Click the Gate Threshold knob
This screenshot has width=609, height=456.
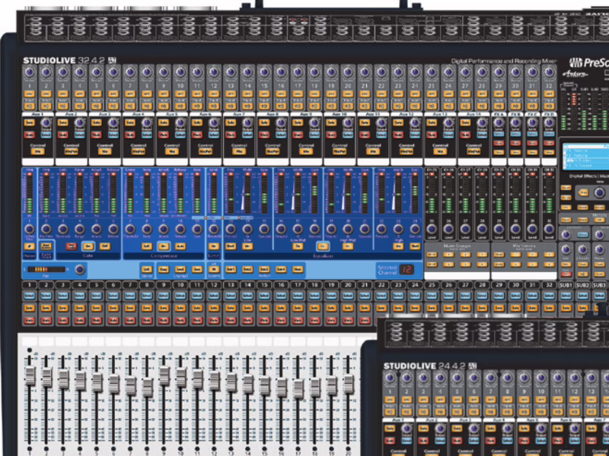[x=63, y=229]
